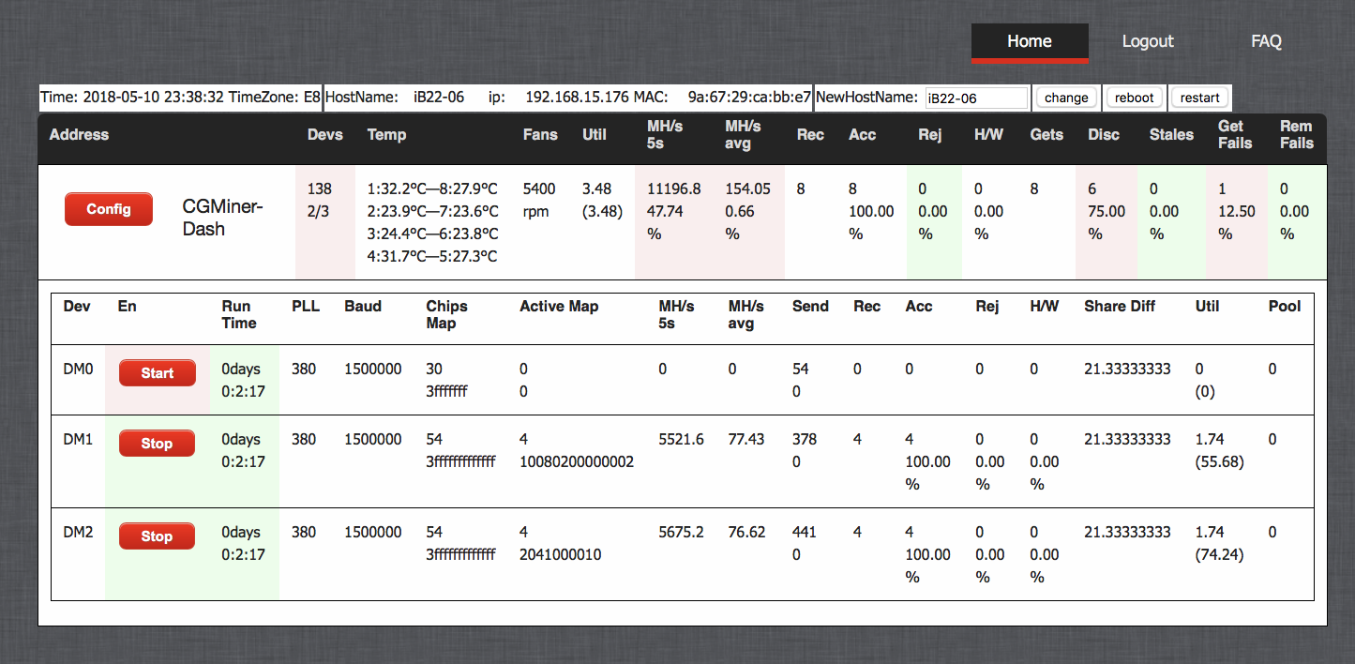Click DM1 Send value 378
The width and height of the screenshot is (1355, 664).
[x=805, y=439]
